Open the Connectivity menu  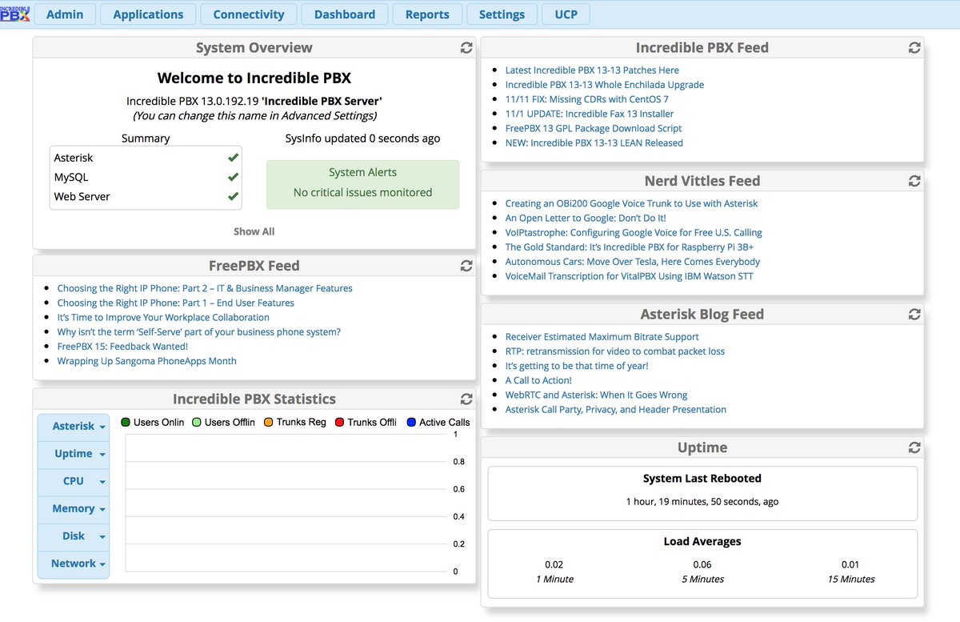[x=249, y=14]
